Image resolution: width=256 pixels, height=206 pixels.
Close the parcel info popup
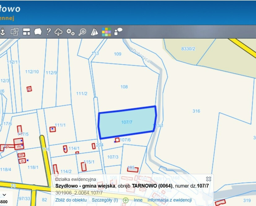click(x=208, y=179)
